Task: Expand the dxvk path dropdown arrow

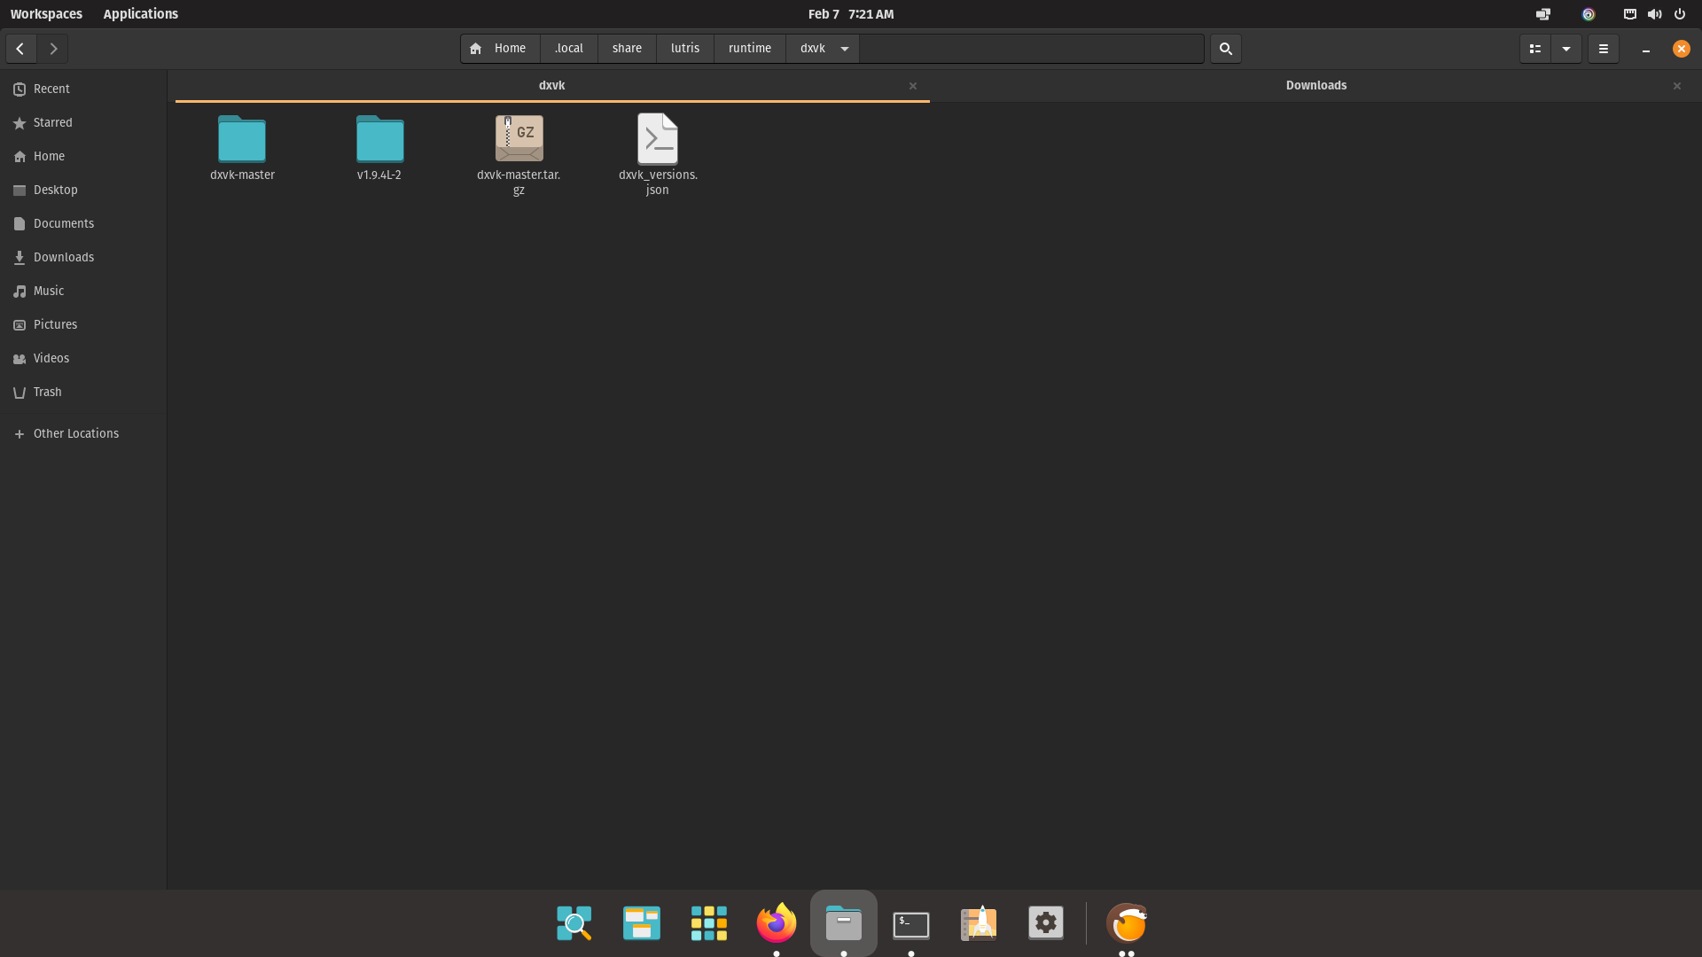Action: click(x=845, y=49)
